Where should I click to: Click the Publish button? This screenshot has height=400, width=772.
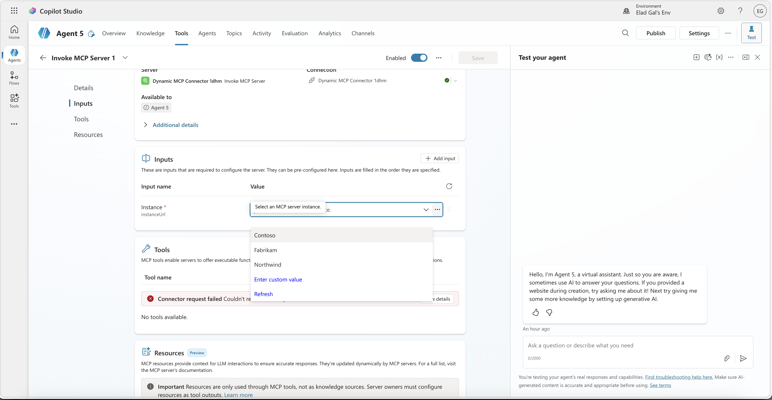click(x=655, y=33)
